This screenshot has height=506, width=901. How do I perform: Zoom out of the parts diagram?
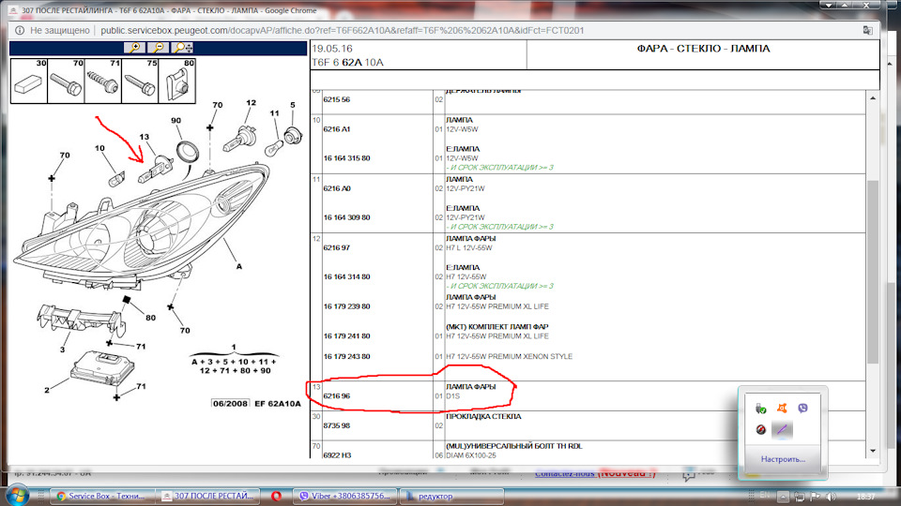pos(158,48)
